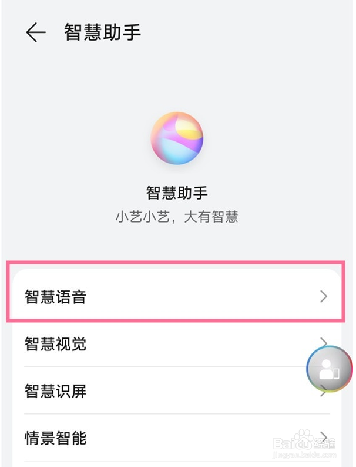Expand the 智慧视觉 chevron arrow
356x467 pixels.
coord(323,343)
